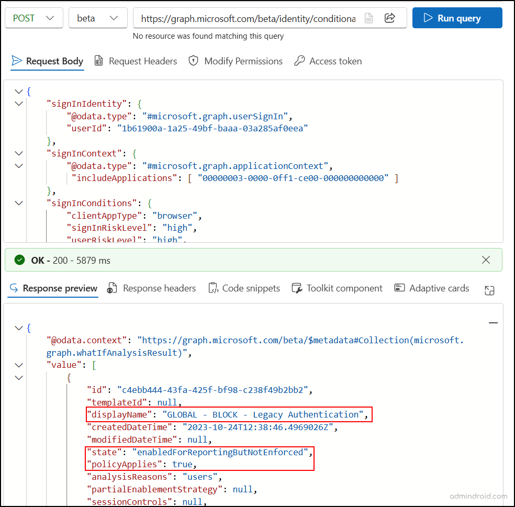Open the Response headers tab
This screenshot has height=507, width=515.
[151, 288]
